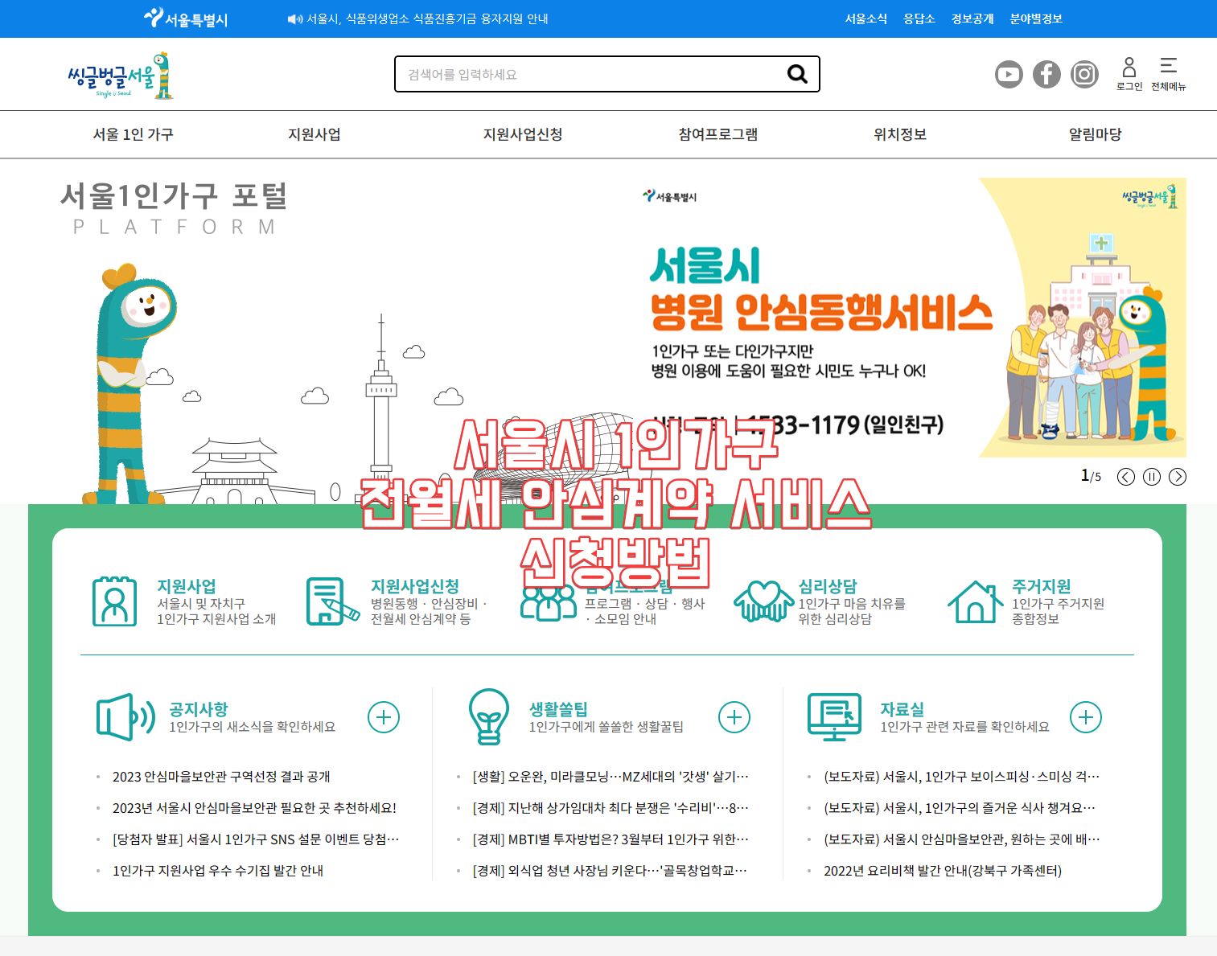The height and width of the screenshot is (956, 1217).
Task: Open the YouTube channel icon
Action: pos(1009,75)
